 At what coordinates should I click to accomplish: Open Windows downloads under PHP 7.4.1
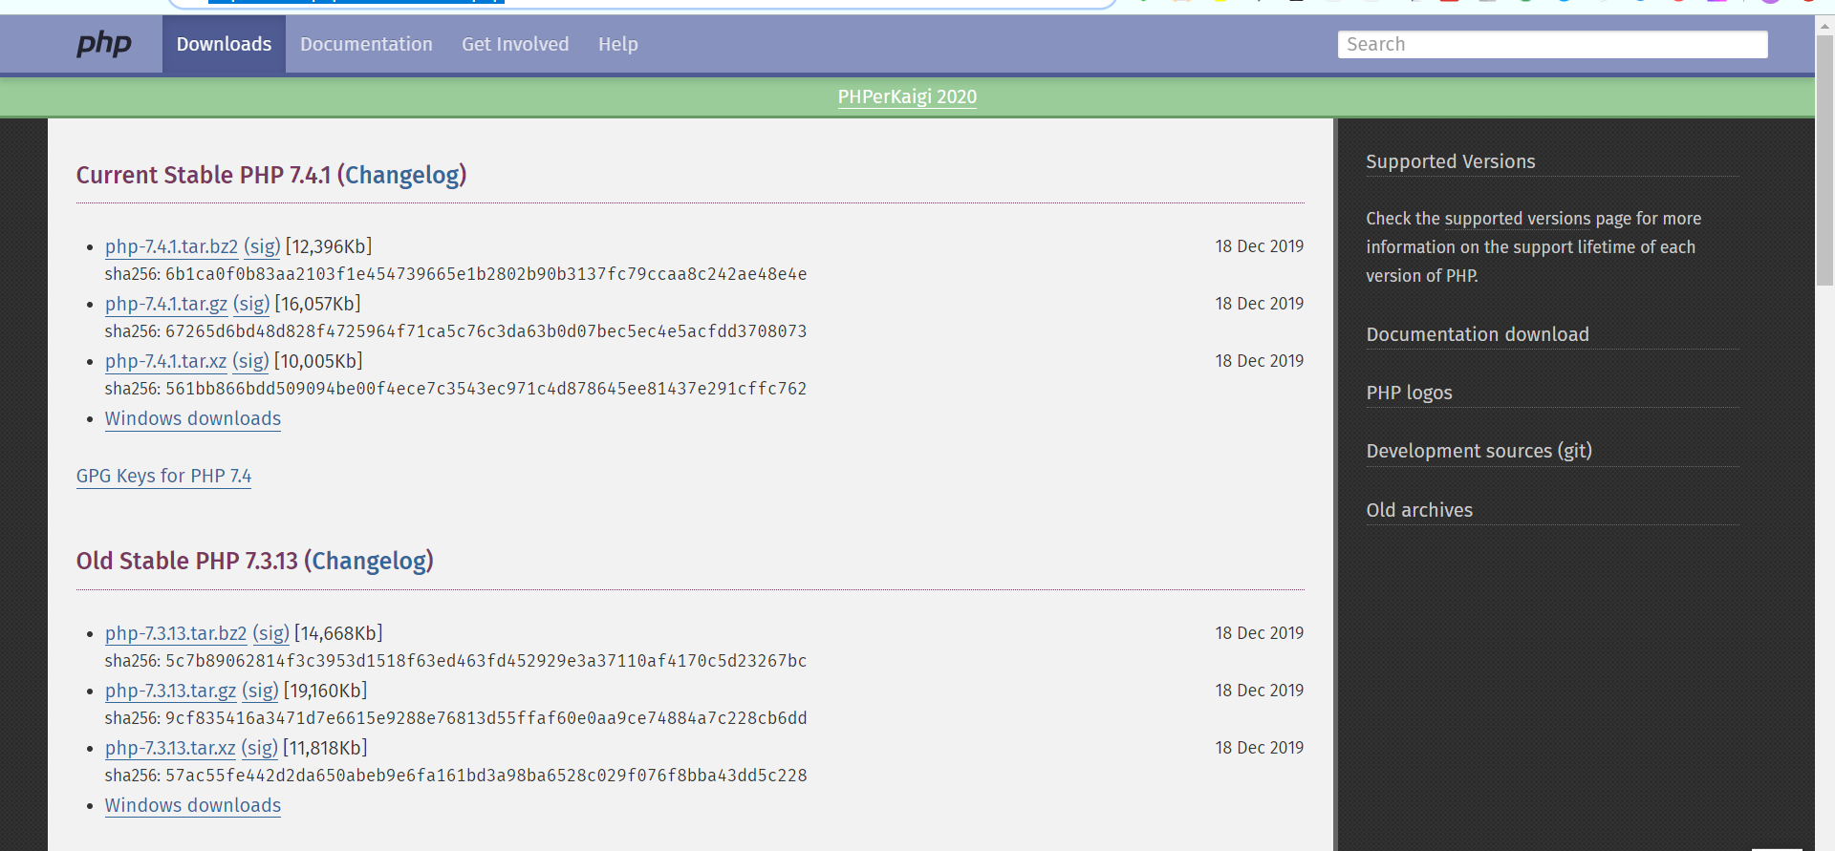click(193, 418)
